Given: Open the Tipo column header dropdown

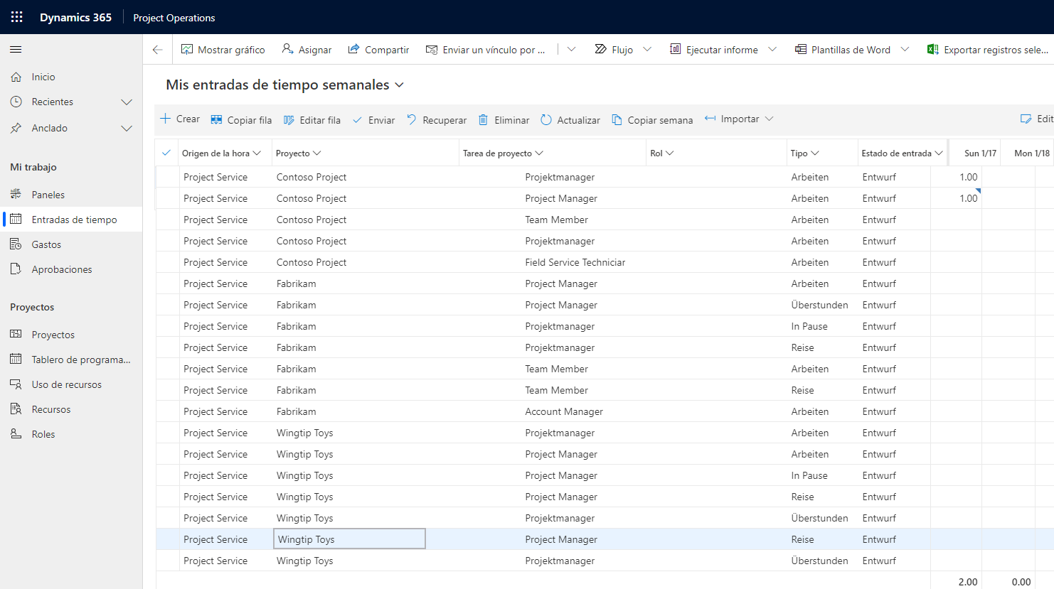Looking at the screenshot, I should [x=815, y=153].
